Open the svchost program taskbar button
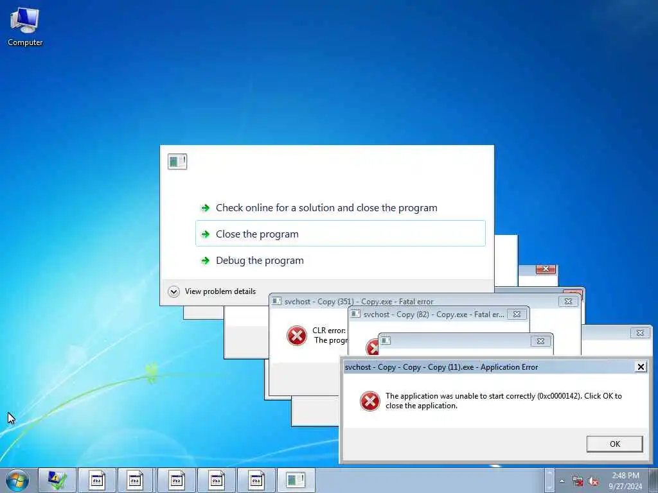This screenshot has height=493, width=658. tap(296, 480)
